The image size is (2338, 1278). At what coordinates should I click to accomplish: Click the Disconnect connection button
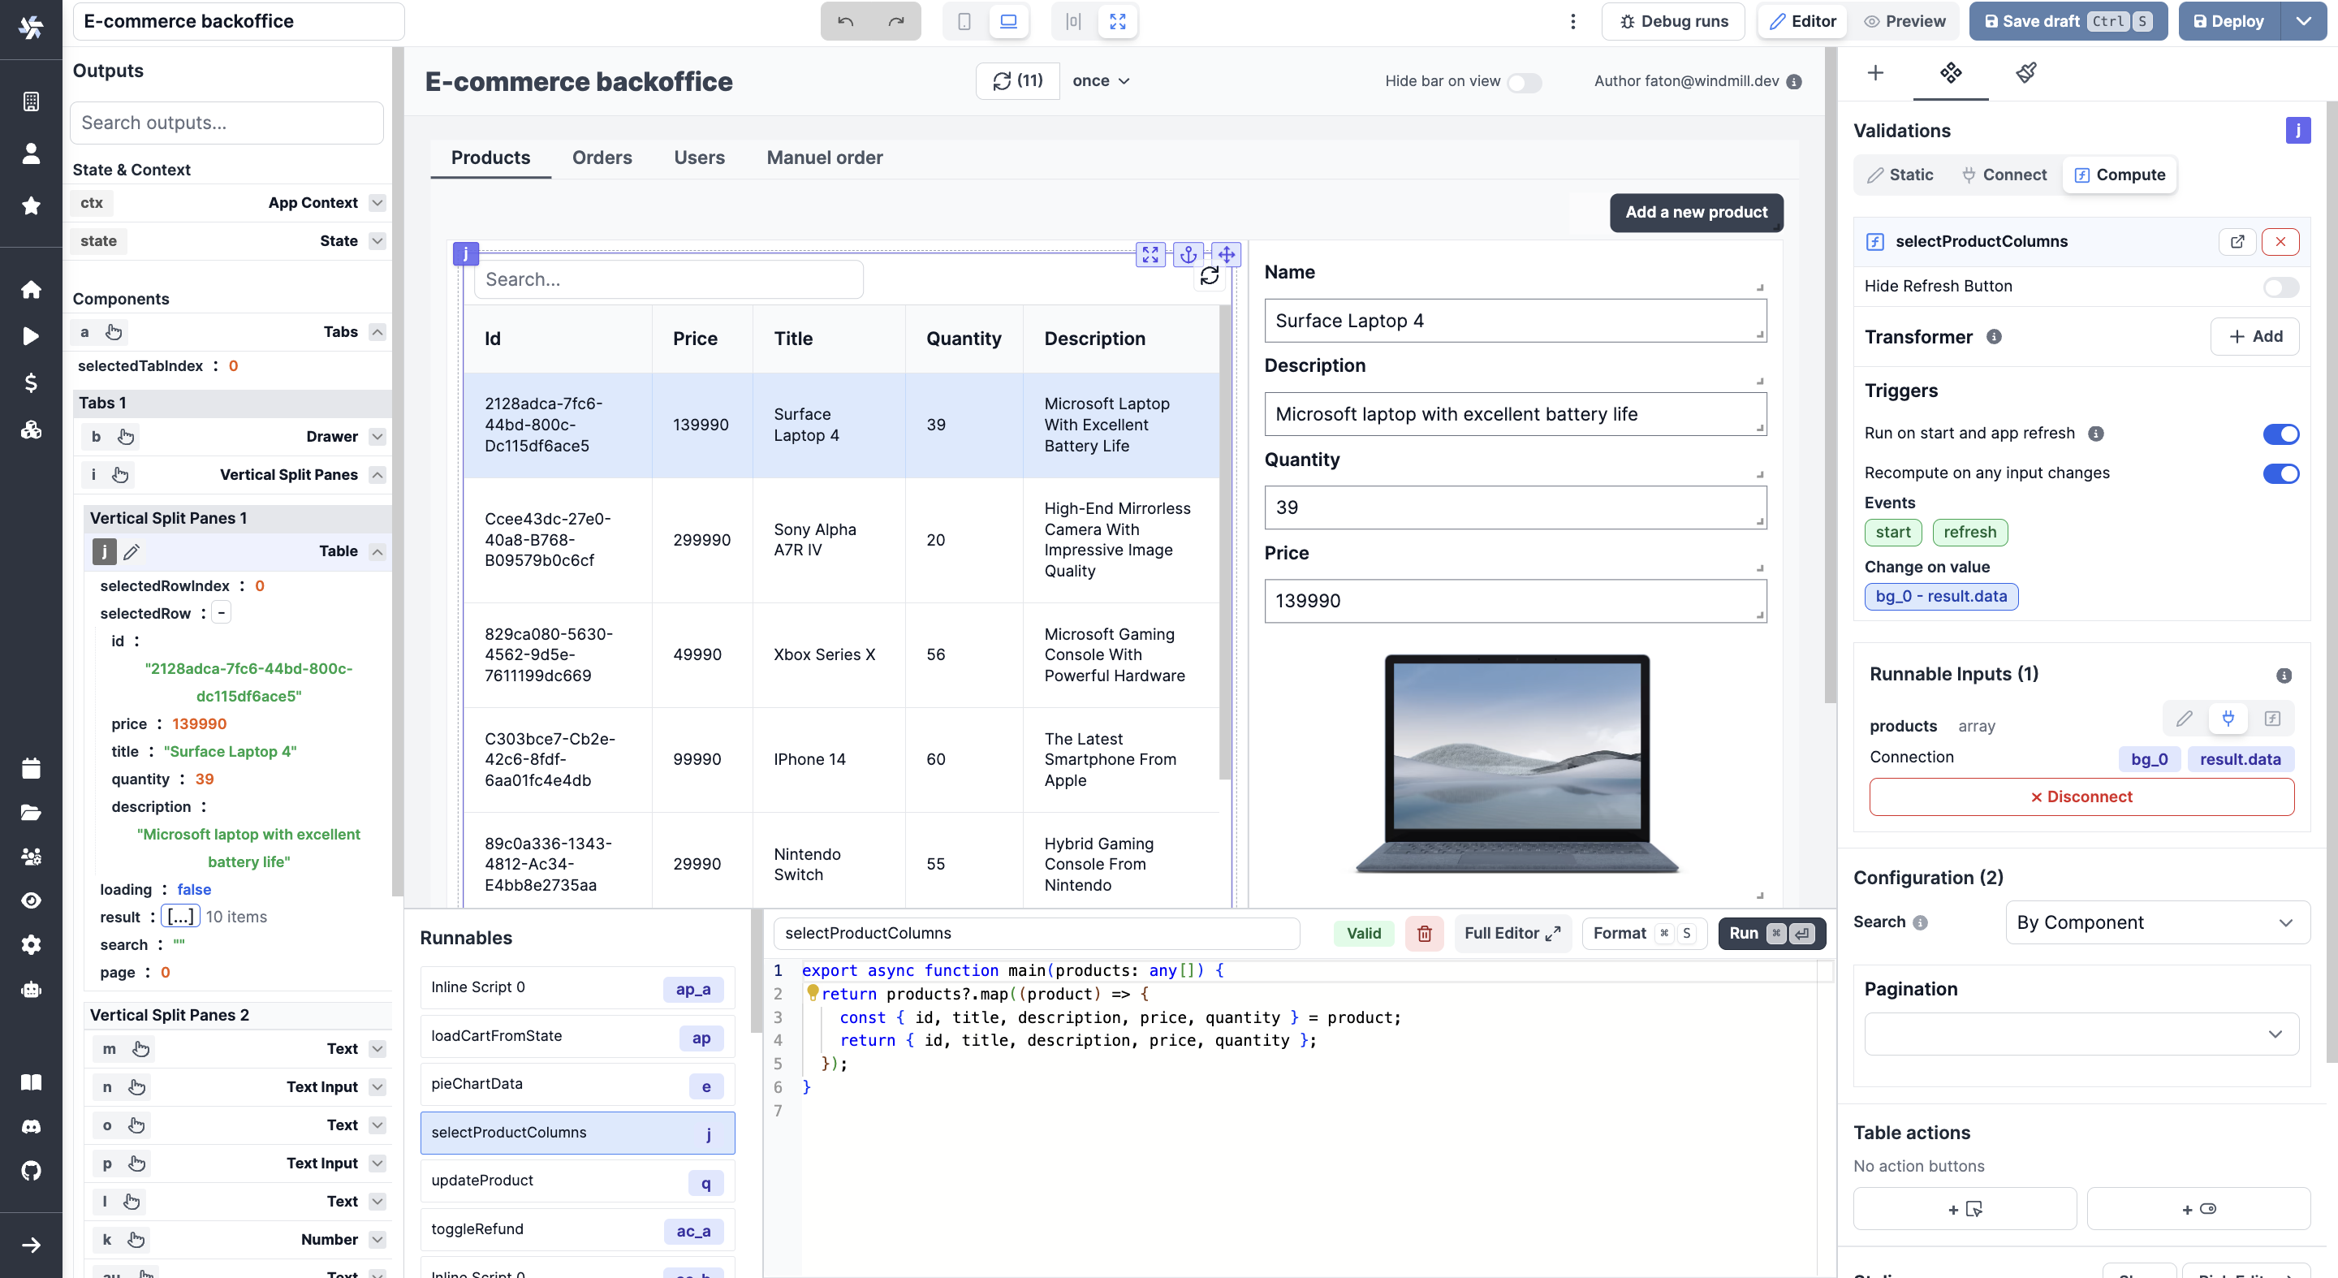pos(2080,797)
